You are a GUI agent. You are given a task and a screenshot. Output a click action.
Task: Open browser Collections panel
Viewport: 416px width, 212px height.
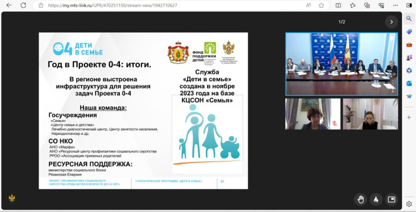point(367,6)
